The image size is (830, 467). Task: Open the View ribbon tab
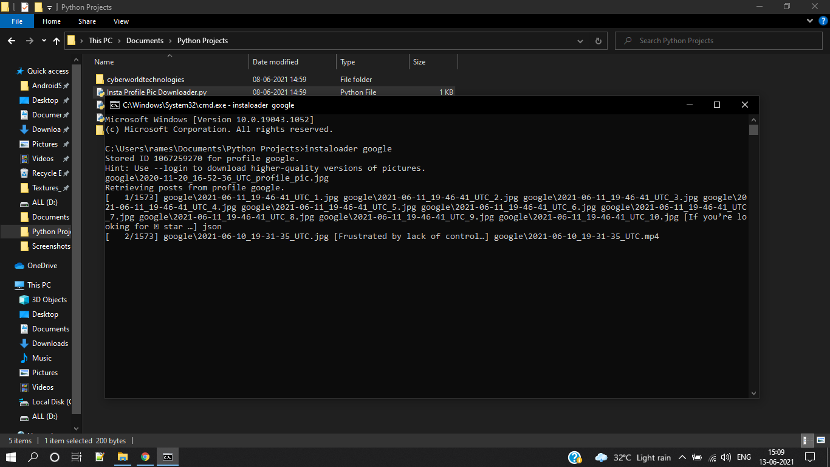tap(121, 21)
